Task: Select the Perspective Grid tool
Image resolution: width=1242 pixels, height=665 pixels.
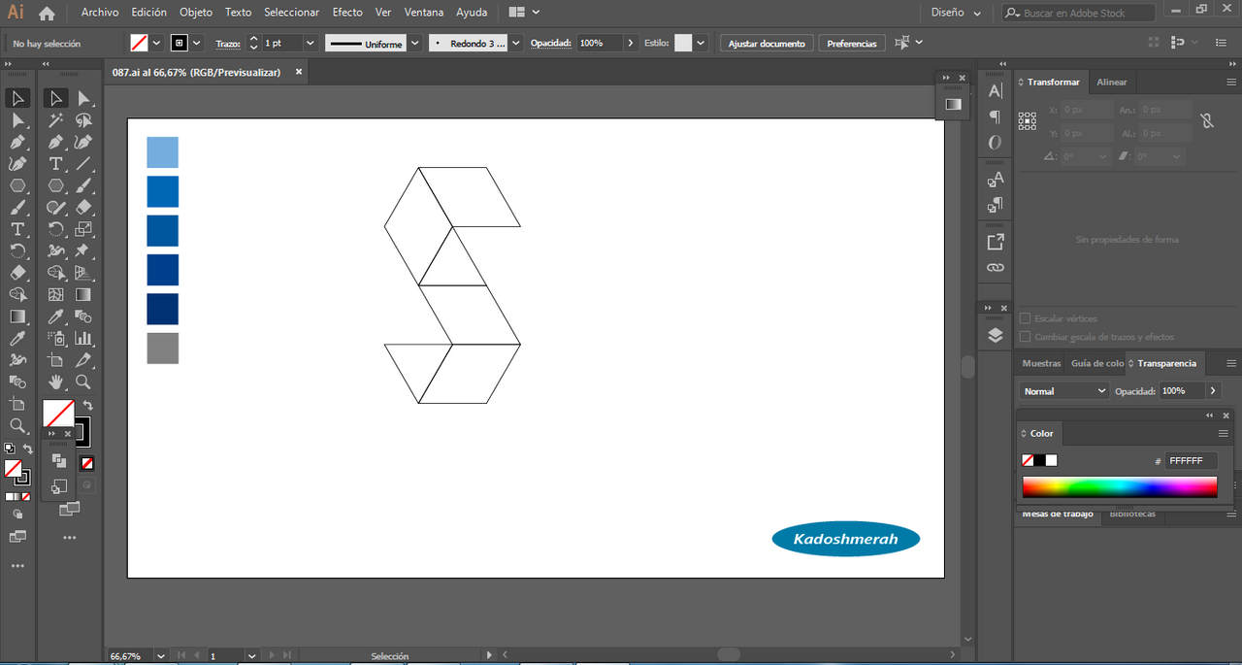Action: coord(84,273)
